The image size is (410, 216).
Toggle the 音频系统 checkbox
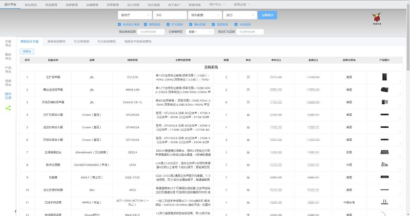point(146,25)
